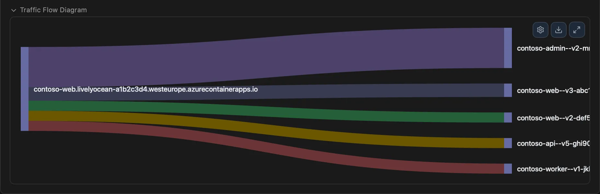Viewport: 600px width, 194px height.
Task: Click the contoso-api--v5 destination node bar
Action: click(508, 143)
